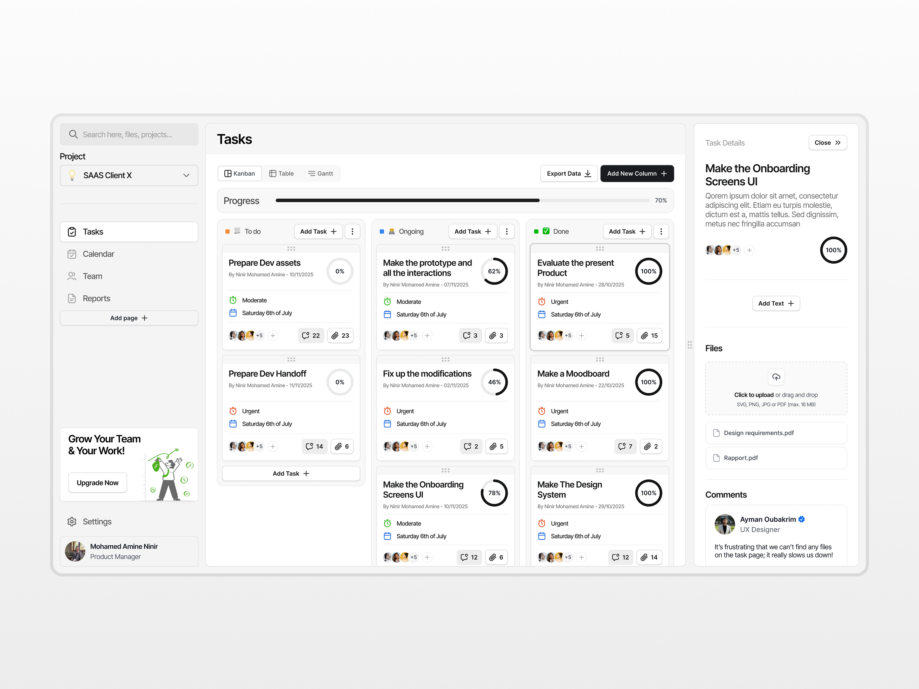Click the Upgrade Now button
919x689 pixels.
click(x=97, y=482)
